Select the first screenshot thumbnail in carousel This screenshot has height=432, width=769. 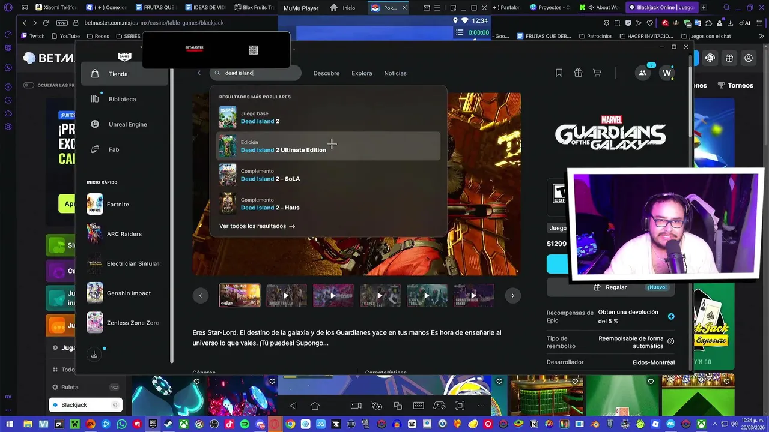[240, 295]
